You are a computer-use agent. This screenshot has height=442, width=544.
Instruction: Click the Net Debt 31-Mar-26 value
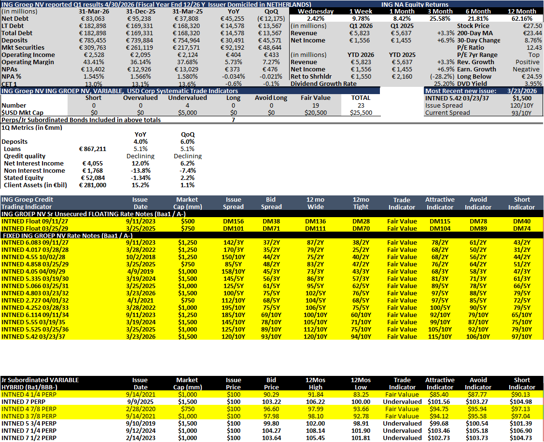click(x=94, y=19)
